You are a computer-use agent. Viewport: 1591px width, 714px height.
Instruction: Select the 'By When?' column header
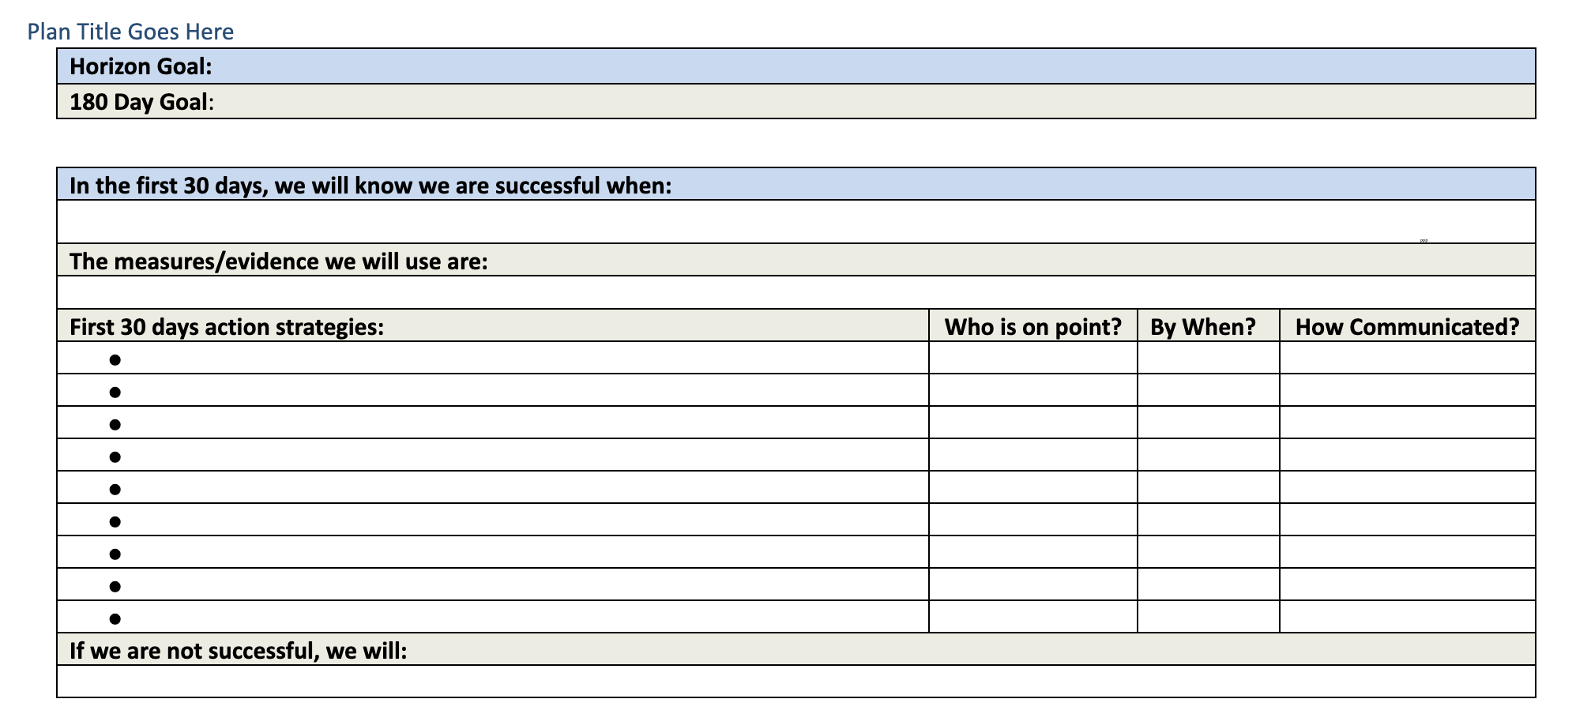[x=1202, y=327]
